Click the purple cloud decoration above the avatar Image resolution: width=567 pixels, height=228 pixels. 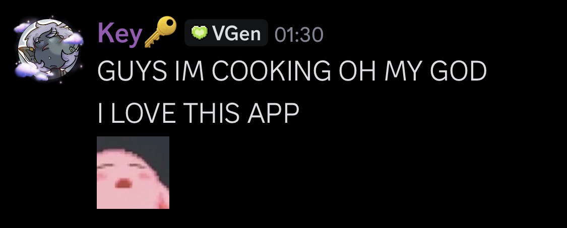(x=21, y=28)
